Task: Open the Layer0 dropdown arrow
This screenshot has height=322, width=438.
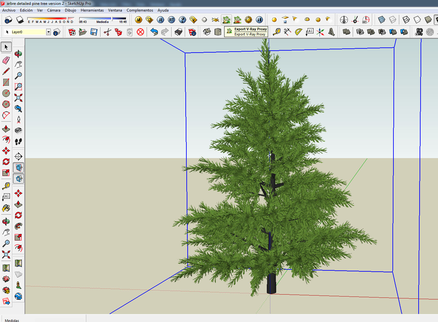Action: coord(48,32)
